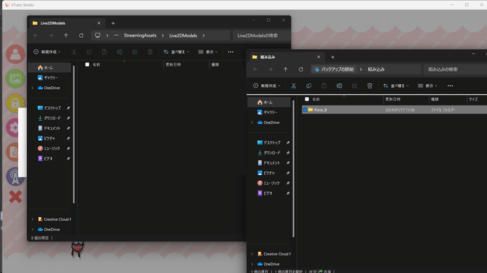Select the Riasu_B folder row

tap(394, 110)
